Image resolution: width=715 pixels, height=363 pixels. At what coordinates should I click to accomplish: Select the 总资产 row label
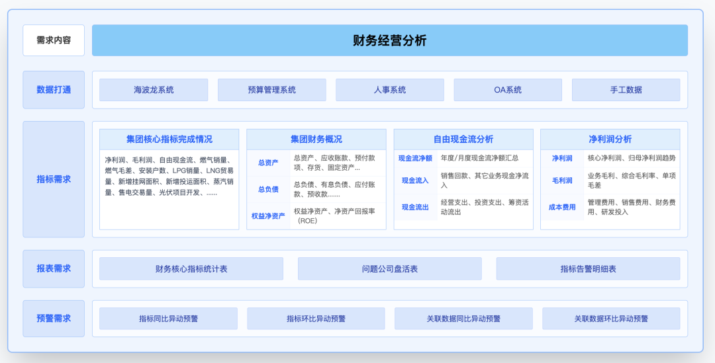(268, 163)
